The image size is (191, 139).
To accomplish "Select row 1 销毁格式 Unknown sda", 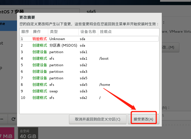I will [89, 39].
